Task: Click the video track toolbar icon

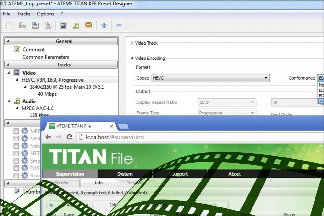Action: pyautogui.click(x=63, y=25)
